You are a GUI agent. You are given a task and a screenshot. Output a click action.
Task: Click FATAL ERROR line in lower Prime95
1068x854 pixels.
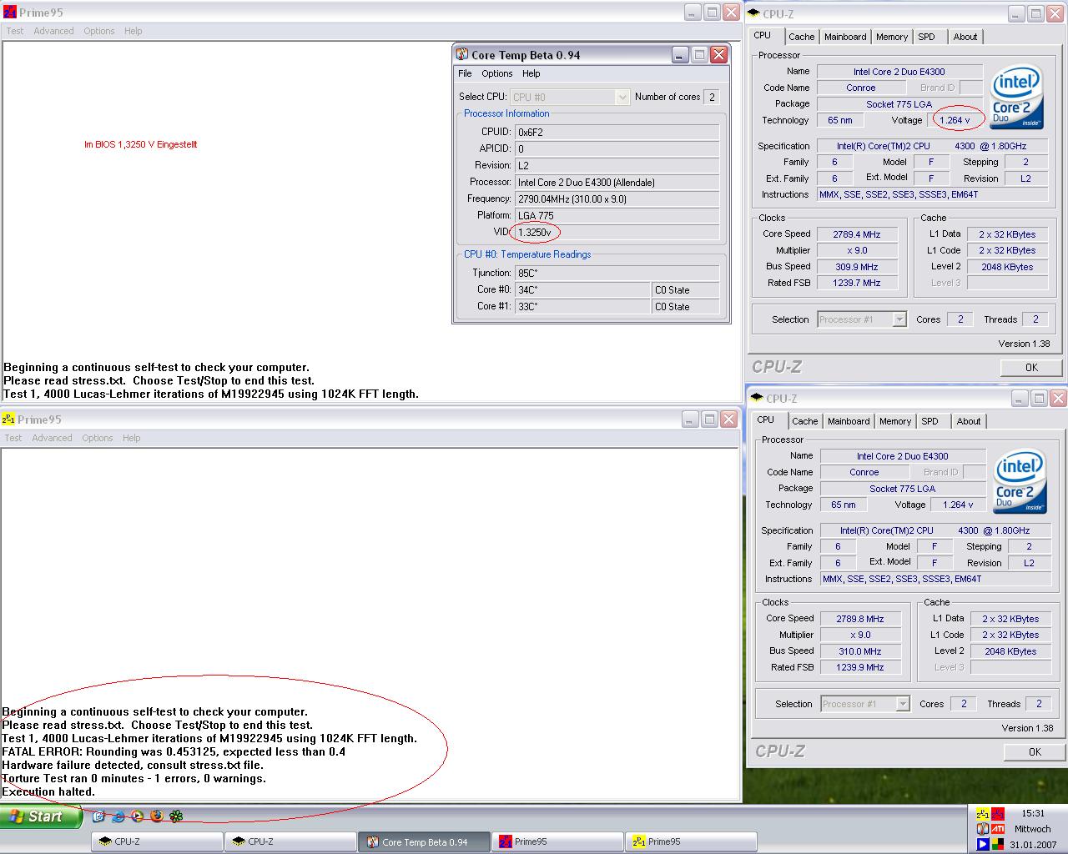click(x=174, y=751)
